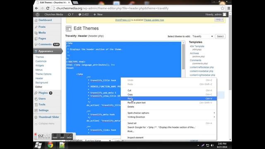Click the browser back arrow

36,8
